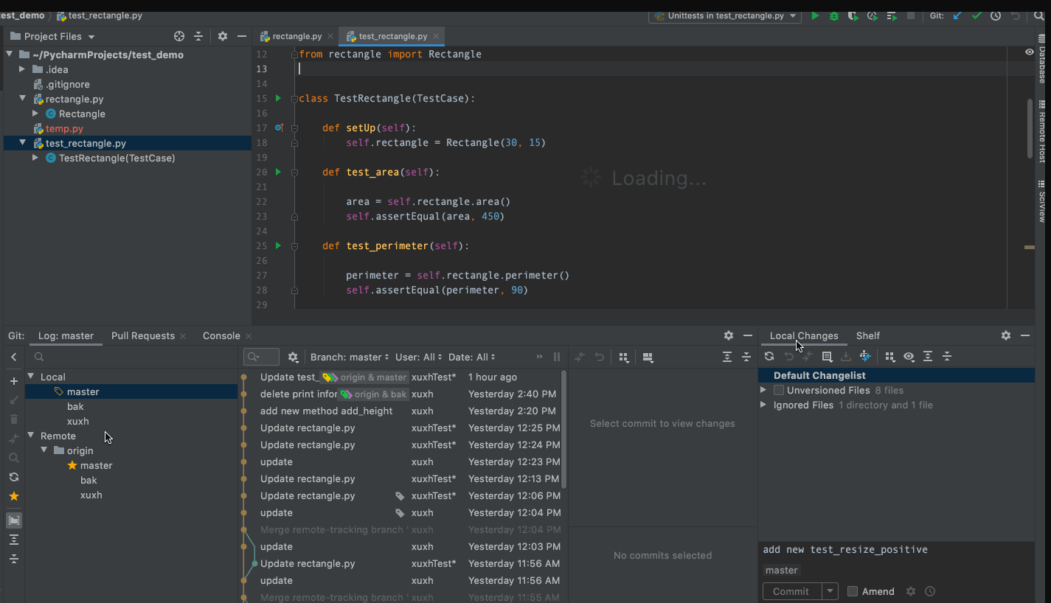Start debugging with the green bug icon
The image size is (1051, 603).
834,15
